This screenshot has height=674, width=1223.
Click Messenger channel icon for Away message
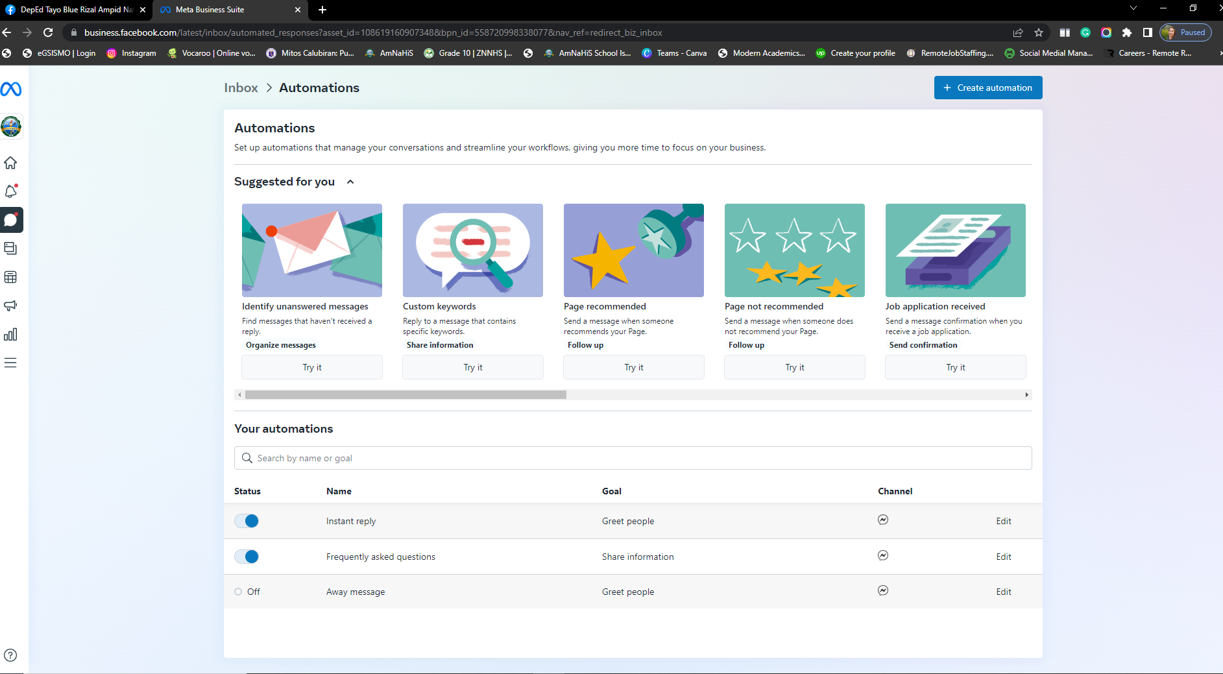tap(883, 590)
